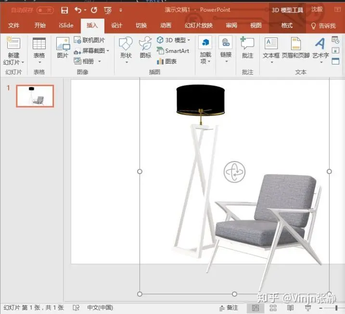Click the 文本框 text box icon
The height and width of the screenshot is (314, 345).
[x=271, y=43]
